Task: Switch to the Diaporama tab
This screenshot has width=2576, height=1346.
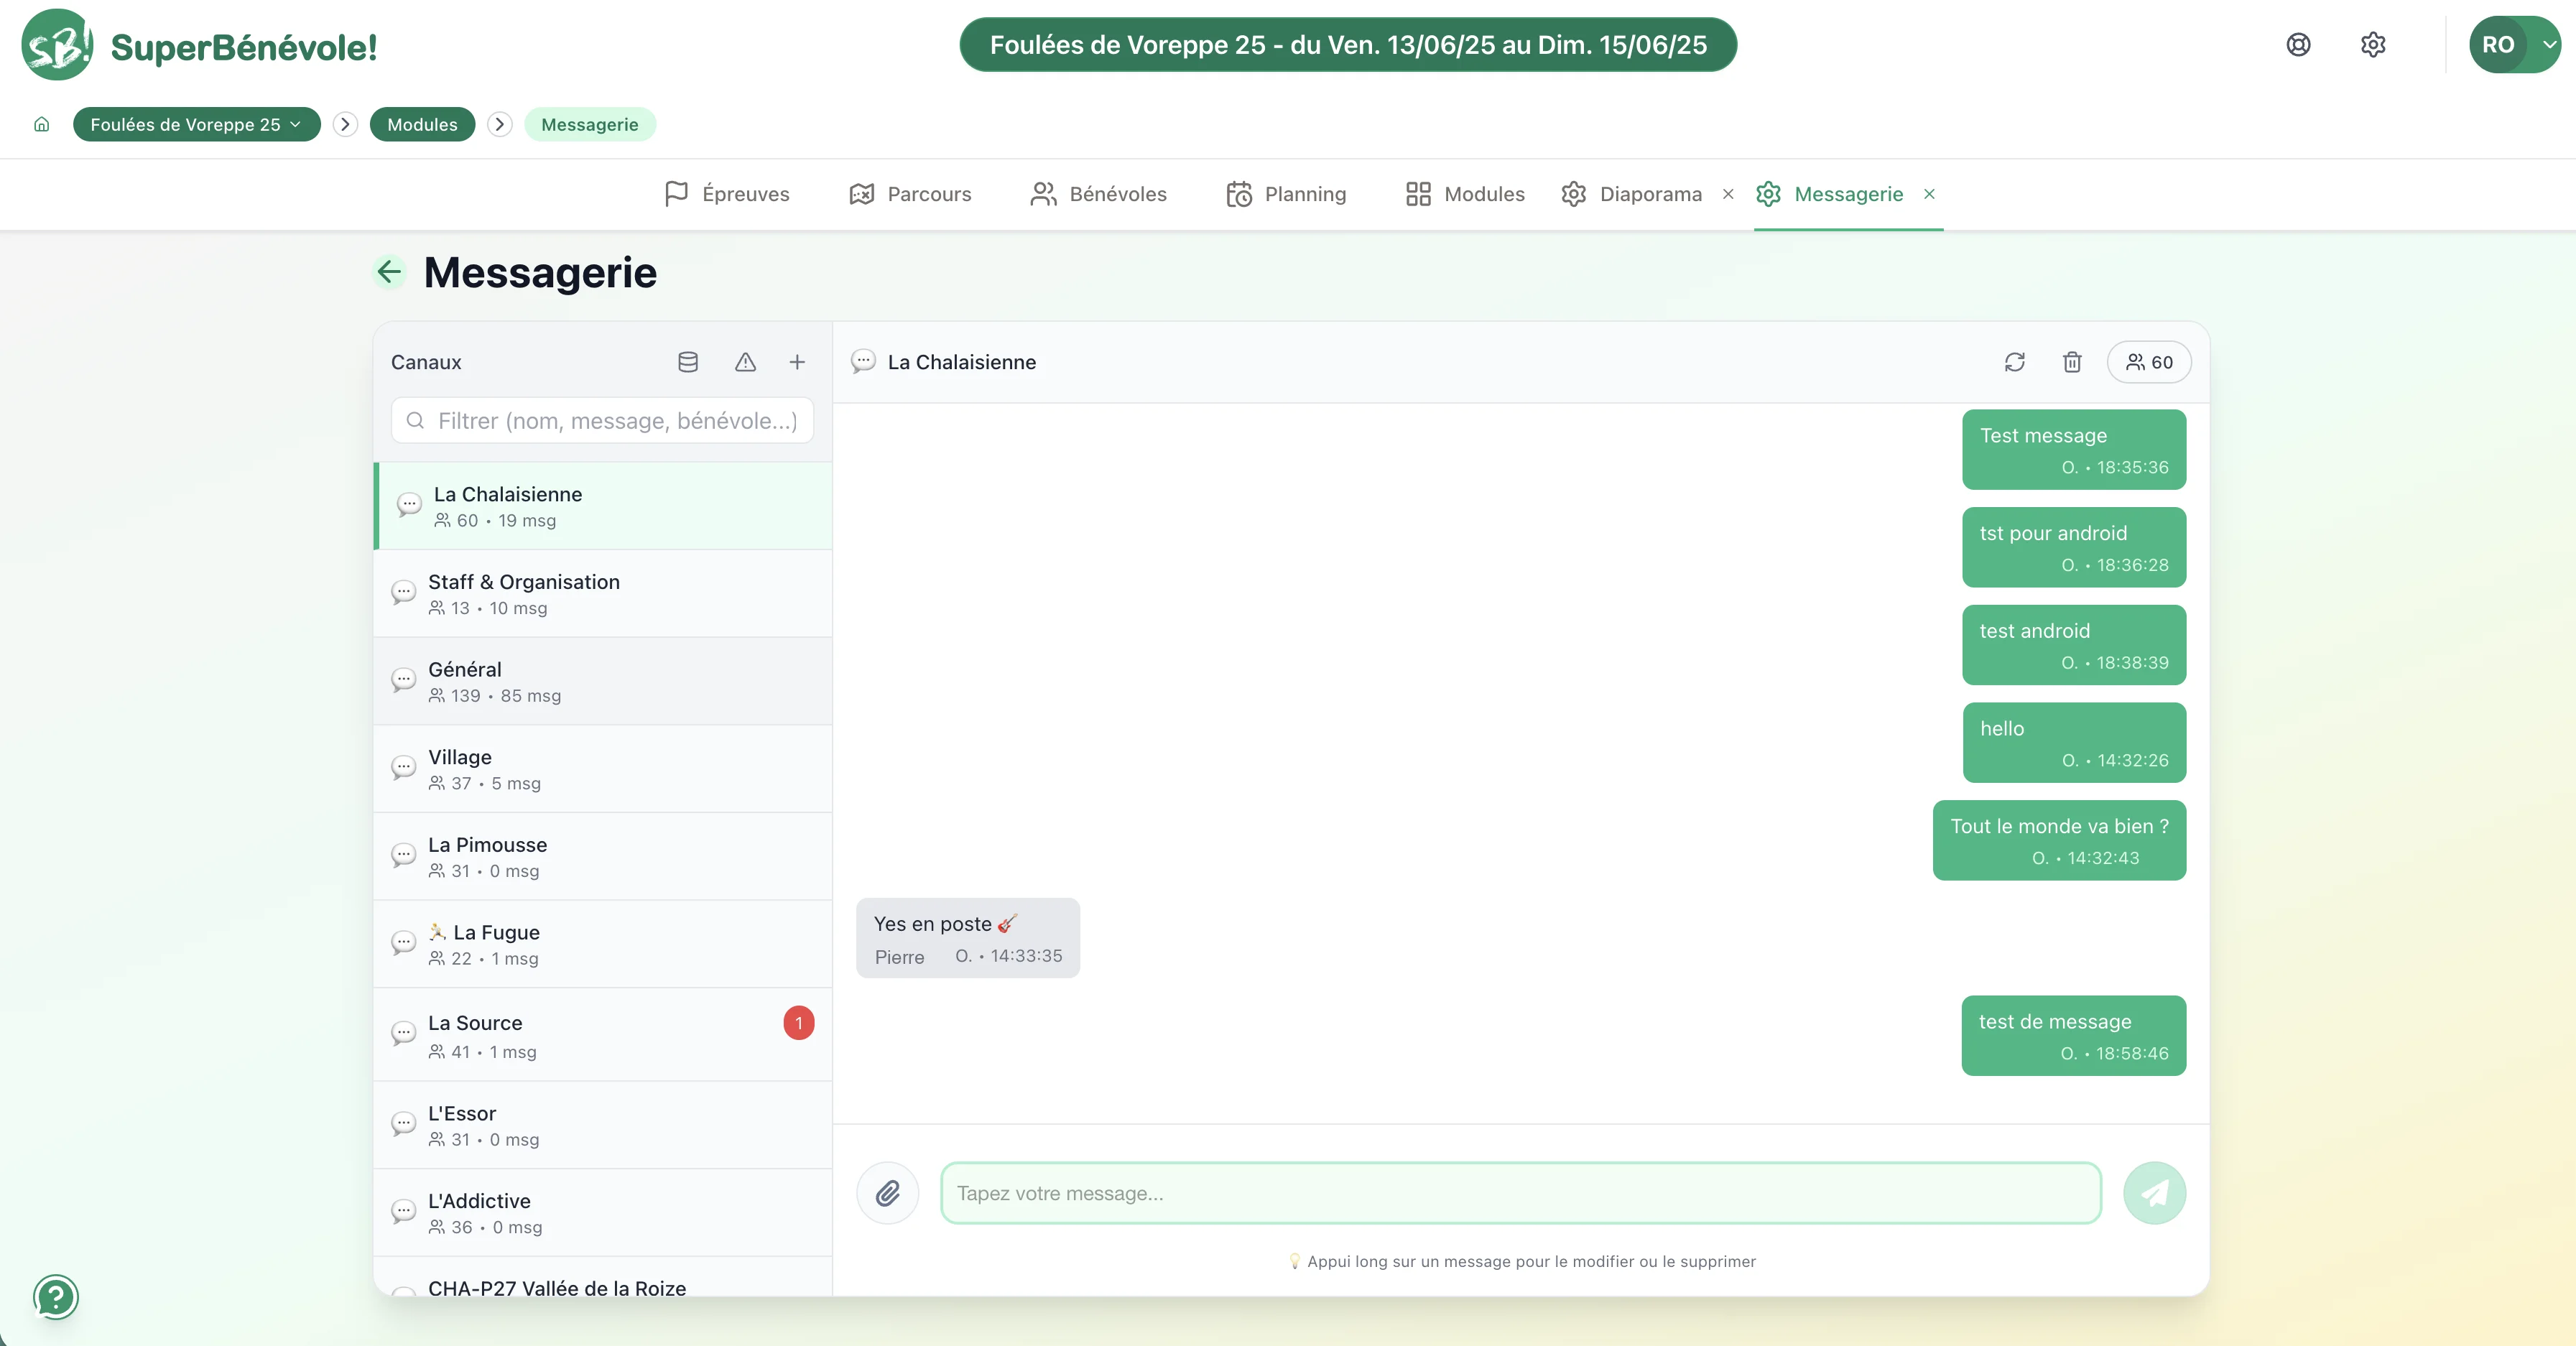Action: (x=1631, y=193)
